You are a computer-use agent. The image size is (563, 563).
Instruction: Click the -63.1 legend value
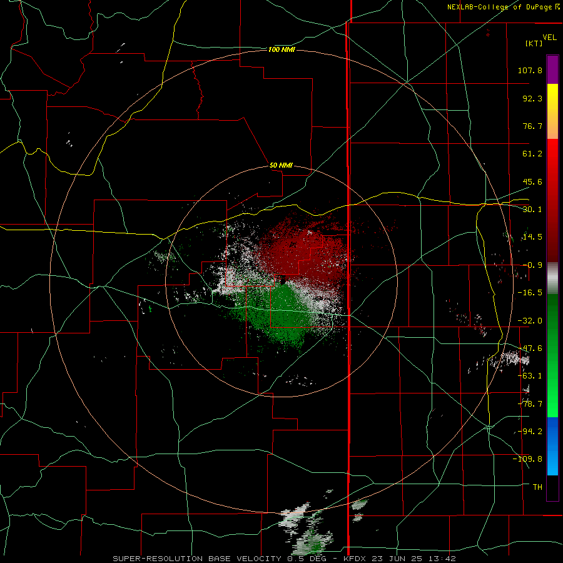530,376
